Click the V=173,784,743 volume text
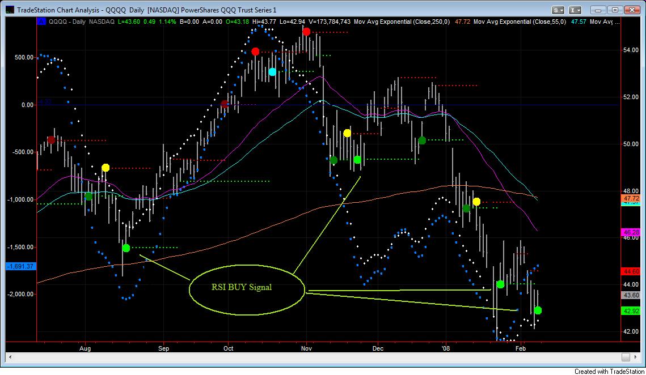This screenshot has width=646, height=375. point(330,22)
